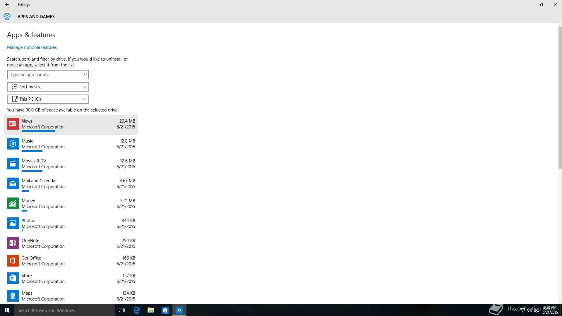
Task: Open the volume control in system tray
Action: [x=530, y=310]
